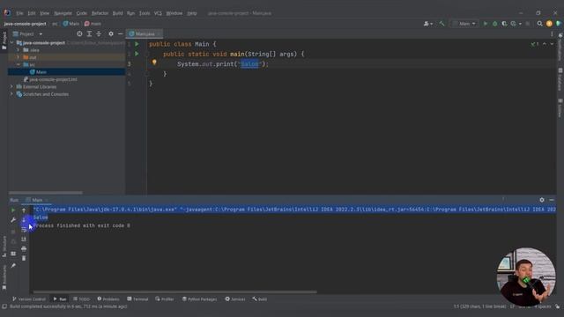Click the Select Opened File target icon
Image resolution: width=564 pixels, height=317 pixels.
coord(79,33)
